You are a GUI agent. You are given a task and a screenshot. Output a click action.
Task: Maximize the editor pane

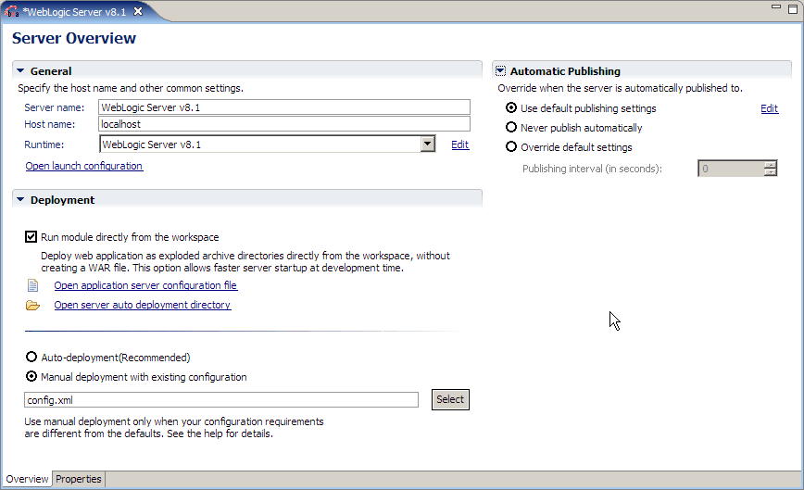793,8
